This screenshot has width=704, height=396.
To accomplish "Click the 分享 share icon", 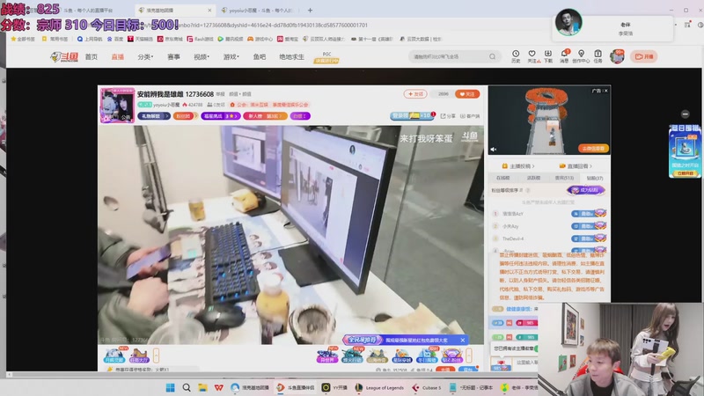I will click(x=448, y=116).
